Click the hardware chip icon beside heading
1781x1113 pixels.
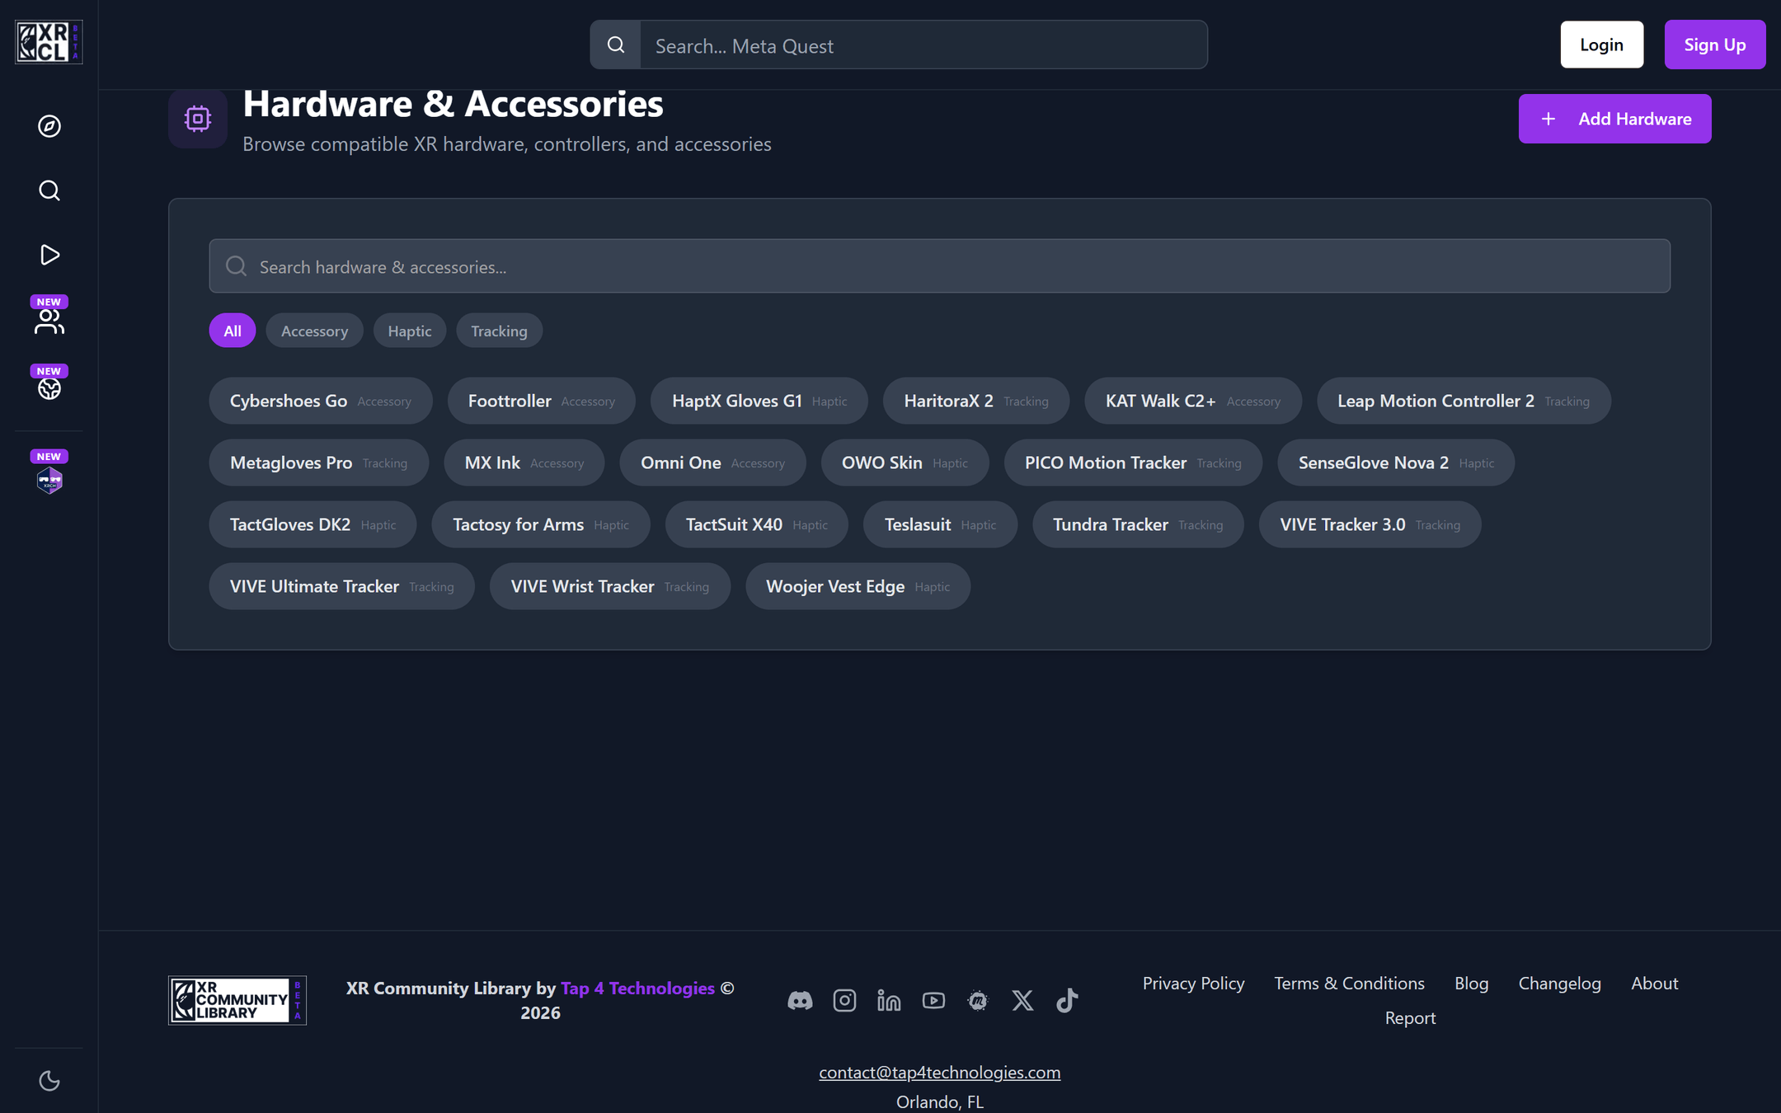[198, 119]
